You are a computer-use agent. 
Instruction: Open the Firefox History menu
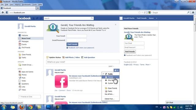point(18,5)
